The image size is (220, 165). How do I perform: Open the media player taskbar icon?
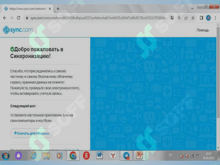point(59,156)
